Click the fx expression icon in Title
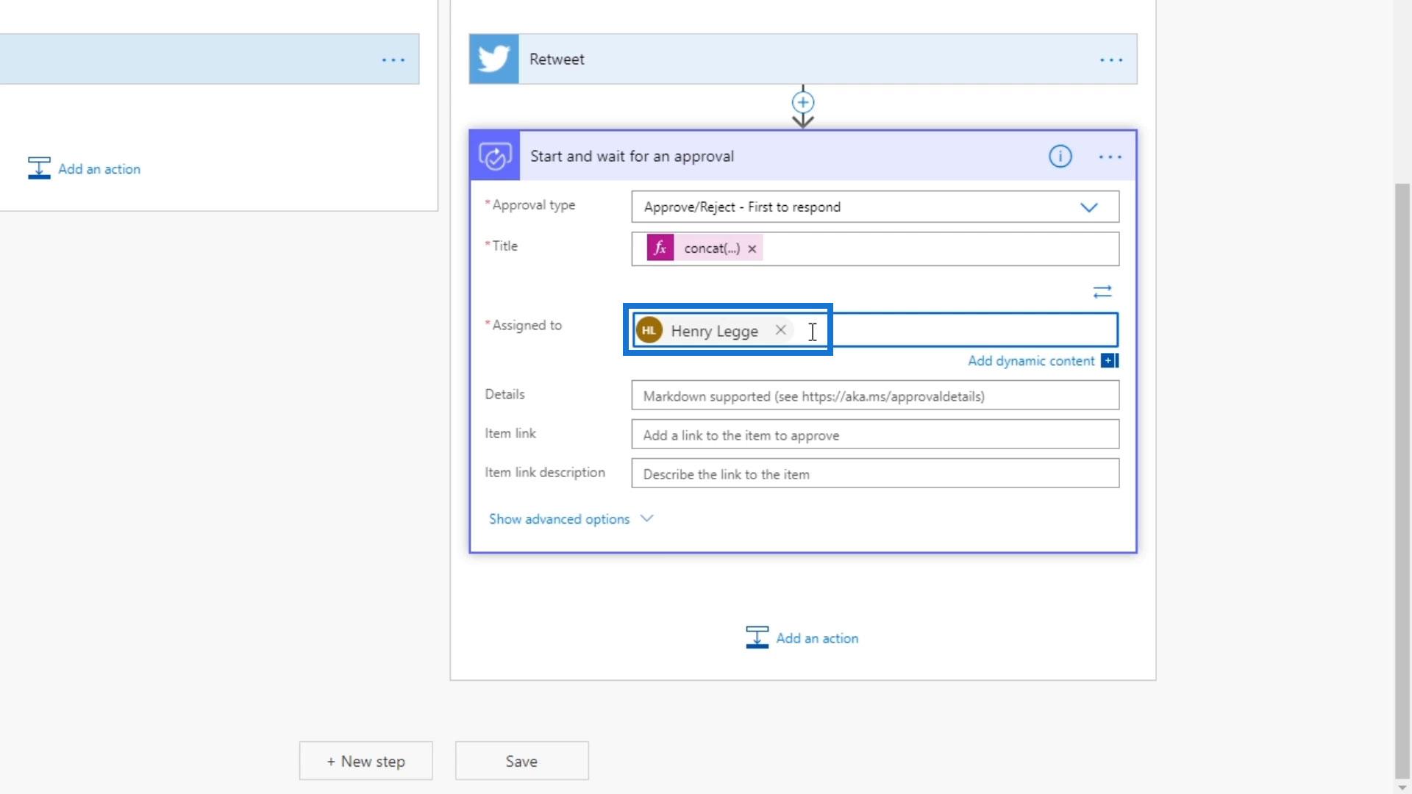This screenshot has height=794, width=1412. pyautogui.click(x=660, y=248)
